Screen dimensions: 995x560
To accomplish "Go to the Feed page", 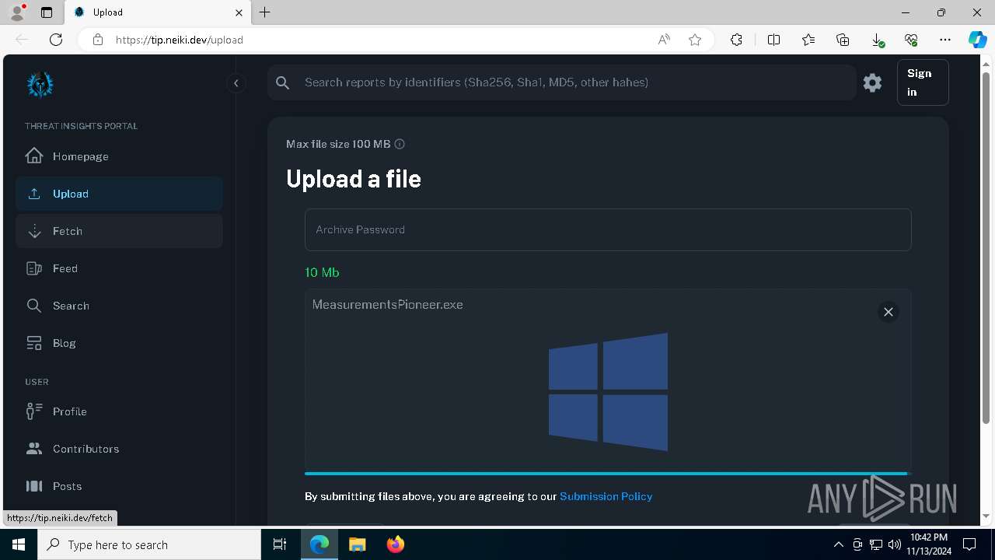I will (x=119, y=268).
